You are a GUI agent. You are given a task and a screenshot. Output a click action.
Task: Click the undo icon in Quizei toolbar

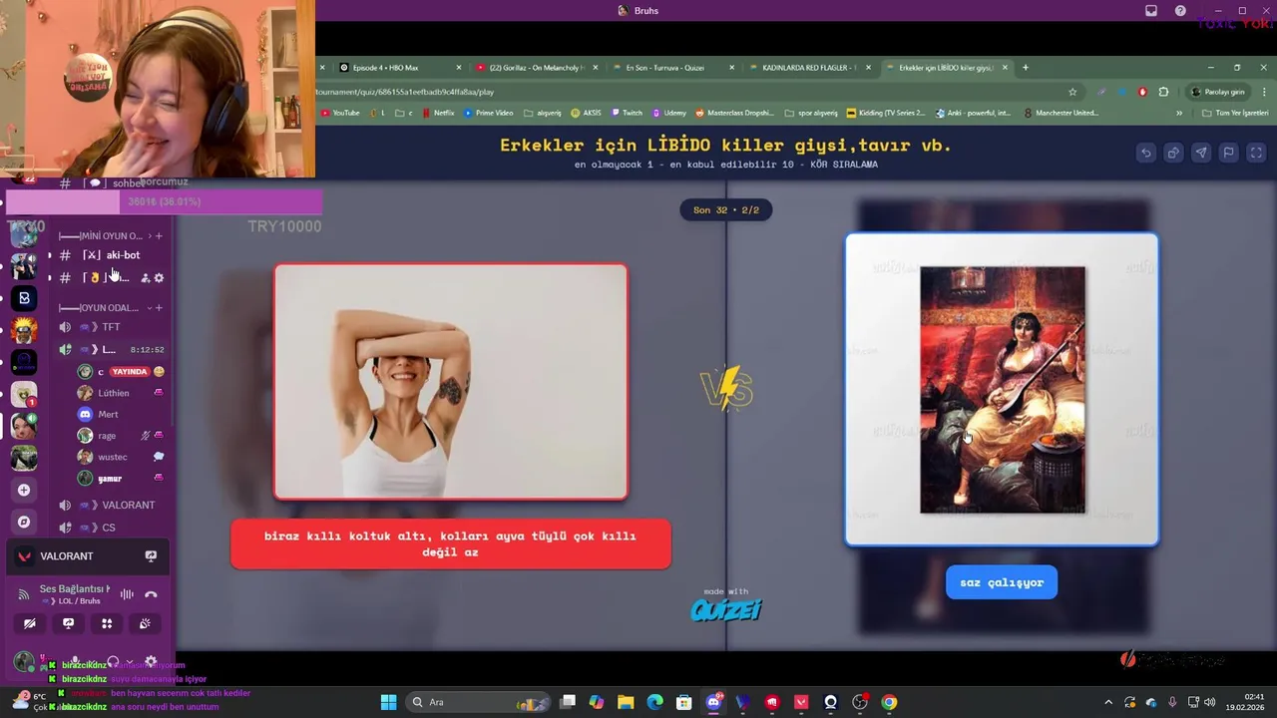(x=1146, y=153)
